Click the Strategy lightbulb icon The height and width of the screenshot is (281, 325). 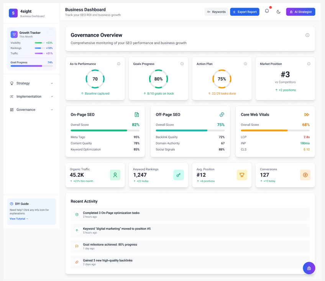[12, 83]
